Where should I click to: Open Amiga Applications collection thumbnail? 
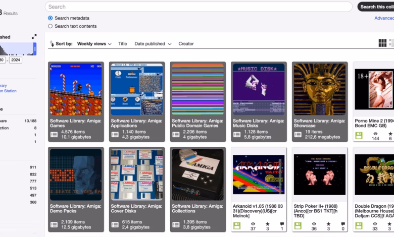[x=137, y=89]
